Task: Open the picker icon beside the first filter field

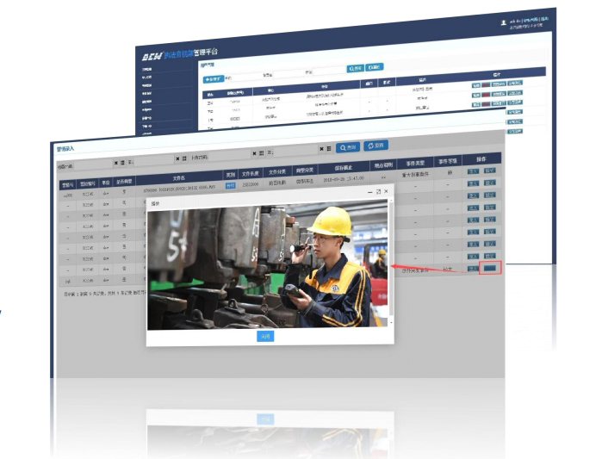Action: coord(124,161)
